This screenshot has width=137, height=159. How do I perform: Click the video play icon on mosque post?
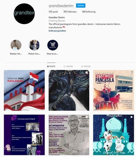[x=132, y=117]
